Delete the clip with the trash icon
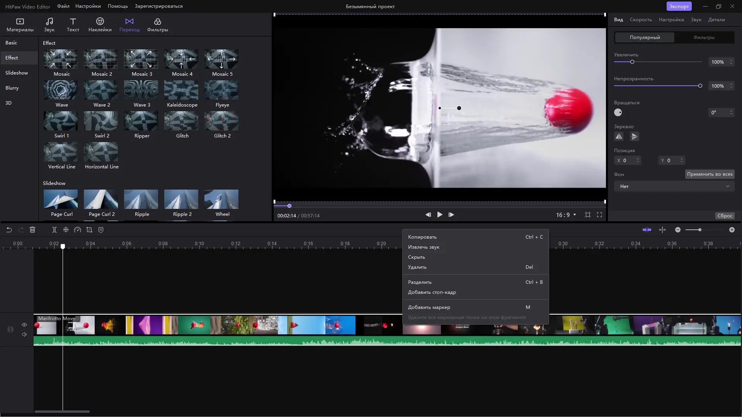Viewport: 742px width, 417px height. (x=32, y=230)
